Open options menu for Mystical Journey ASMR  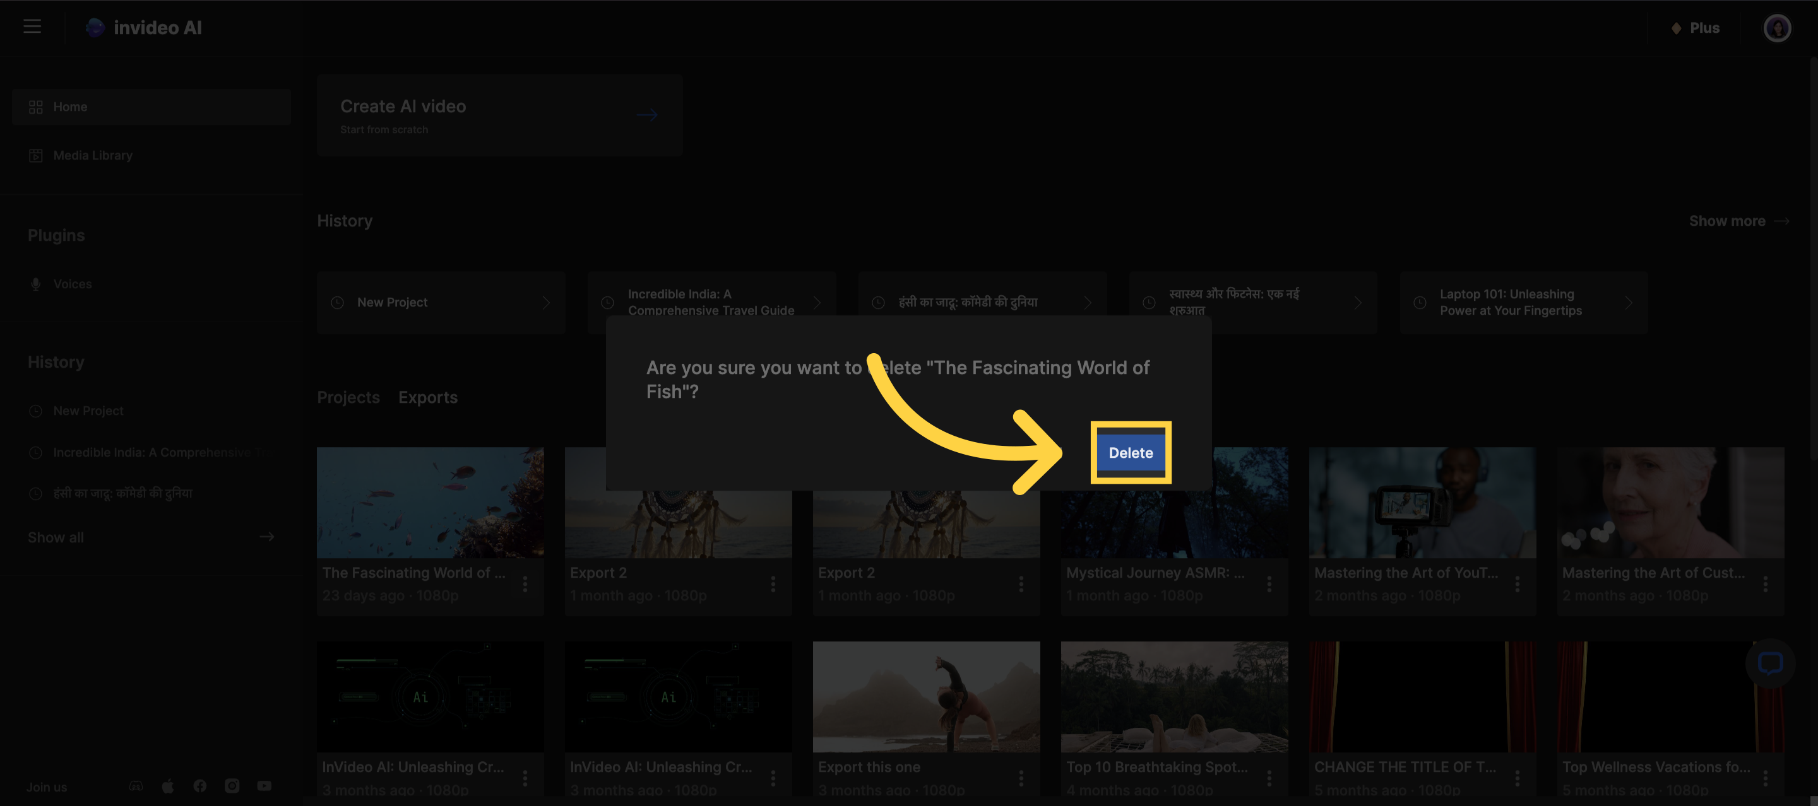coord(1269,584)
